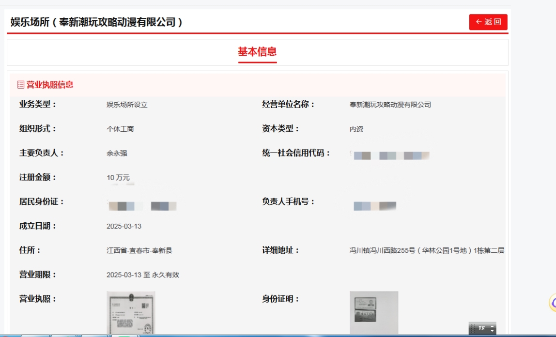This screenshot has width=556, height=337.
Task: Click the red 返回 back button
Action: click(x=488, y=22)
